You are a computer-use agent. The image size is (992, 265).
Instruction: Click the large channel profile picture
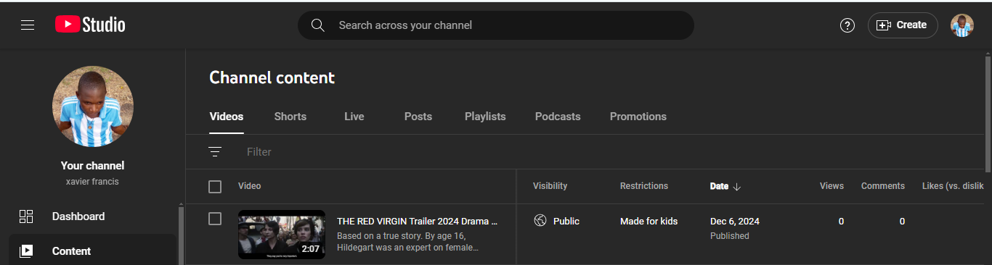click(93, 107)
